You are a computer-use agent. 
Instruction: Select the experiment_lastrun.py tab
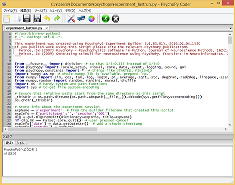(24, 28)
